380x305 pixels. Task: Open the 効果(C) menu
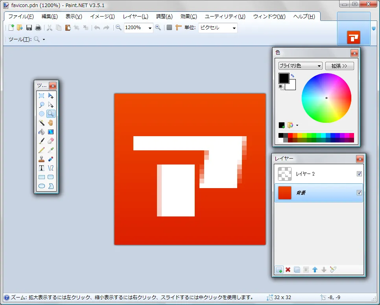click(188, 17)
